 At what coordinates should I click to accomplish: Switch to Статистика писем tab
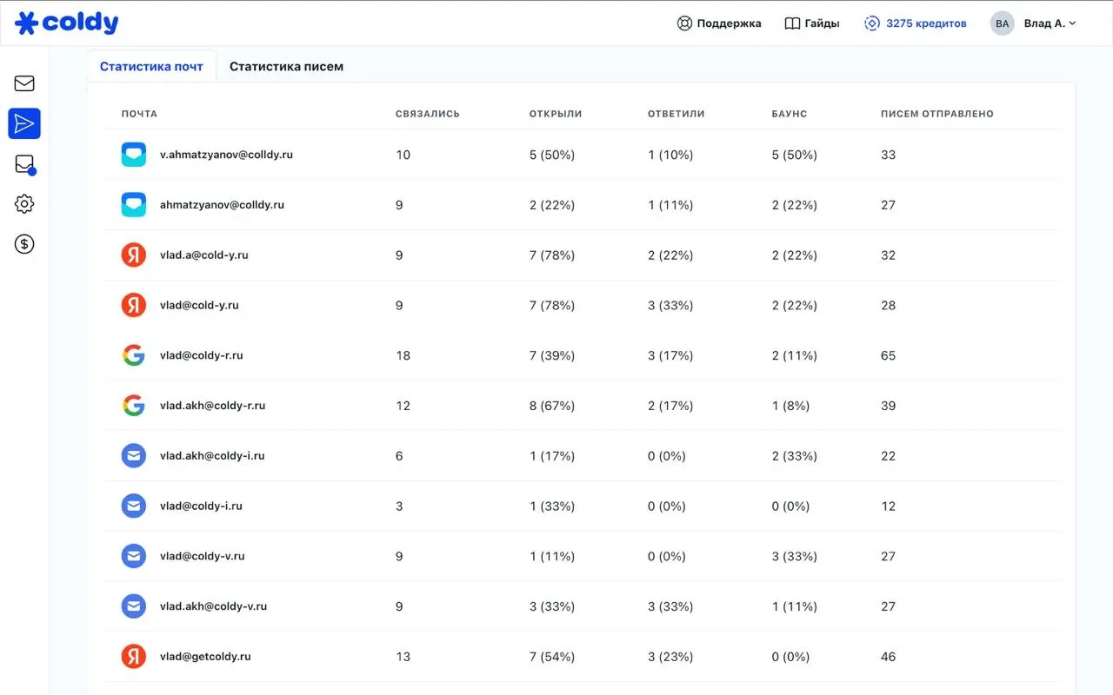pyautogui.click(x=286, y=67)
